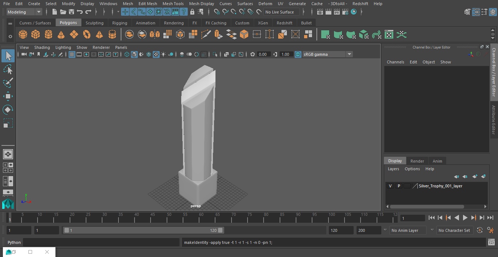Open the No Character Set dropdown
This screenshot has width=498, height=257.
(455, 230)
